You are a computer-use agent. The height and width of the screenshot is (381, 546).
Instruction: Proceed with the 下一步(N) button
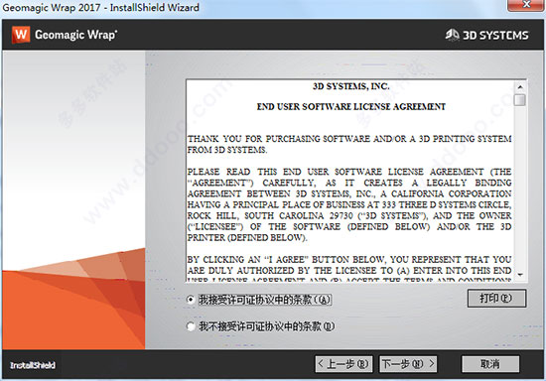408,364
